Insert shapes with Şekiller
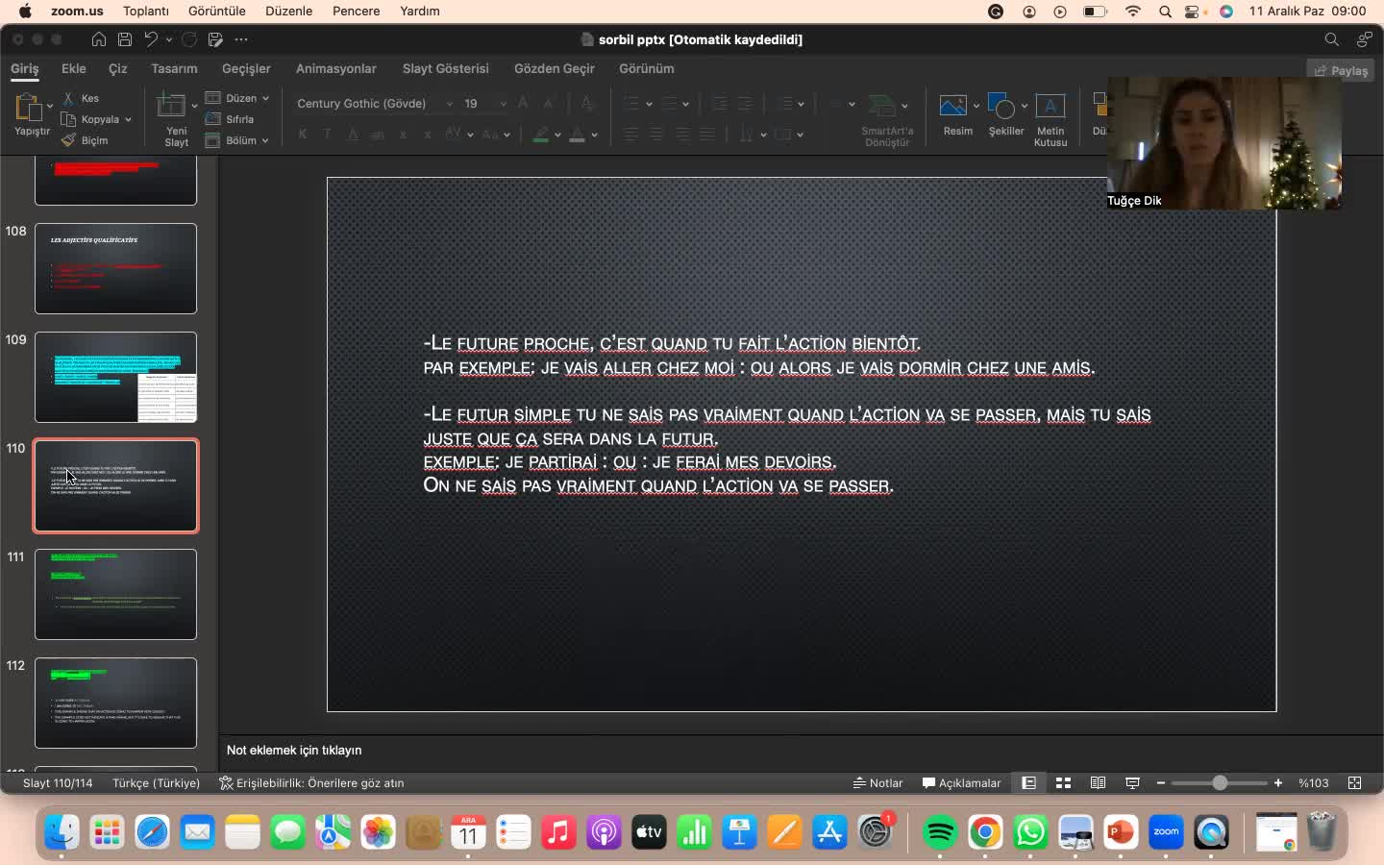1384x865 pixels. click(1005, 115)
